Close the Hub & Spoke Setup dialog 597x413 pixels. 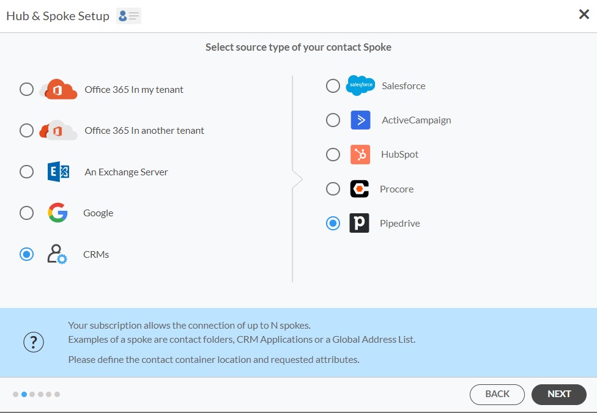click(584, 15)
